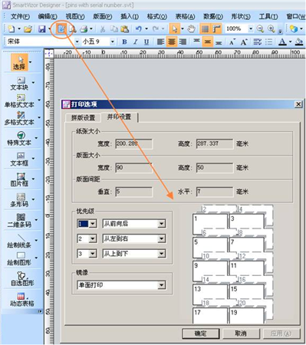Viewport: 306px width, 345px height.
Task: Open the font name dropdown 宋体
Action: pyautogui.click(x=77, y=41)
